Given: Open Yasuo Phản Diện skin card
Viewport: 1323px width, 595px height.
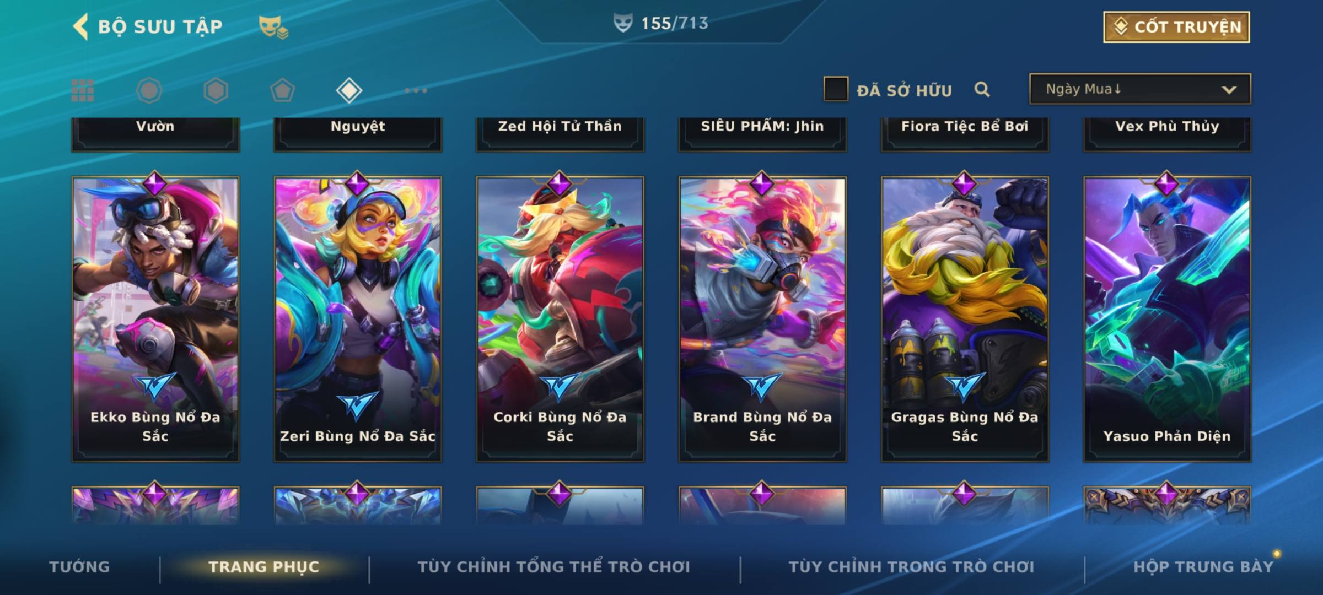Looking at the screenshot, I should (x=1167, y=318).
